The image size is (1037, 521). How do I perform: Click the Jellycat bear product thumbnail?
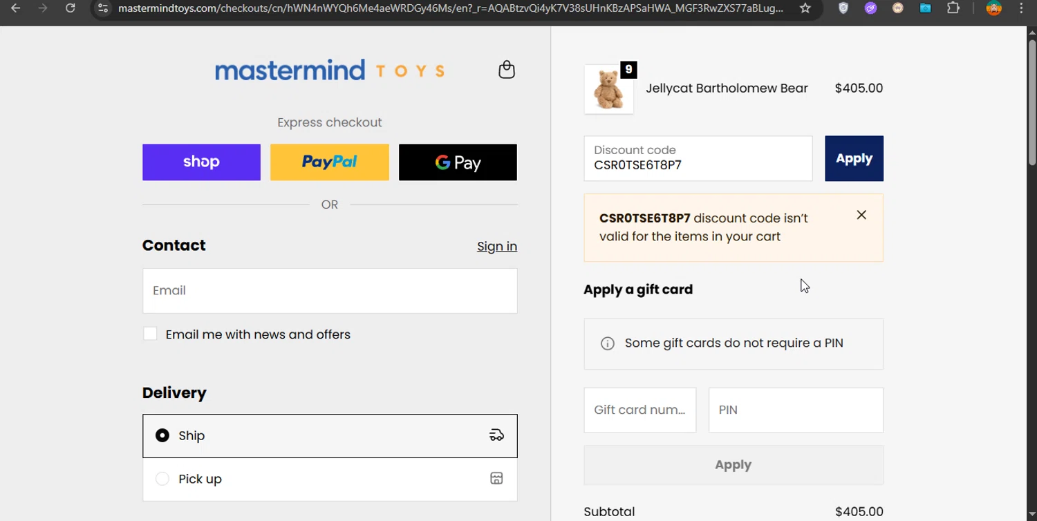[x=609, y=89]
